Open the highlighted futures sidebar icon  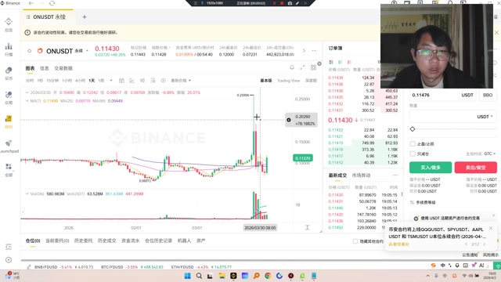9,118
